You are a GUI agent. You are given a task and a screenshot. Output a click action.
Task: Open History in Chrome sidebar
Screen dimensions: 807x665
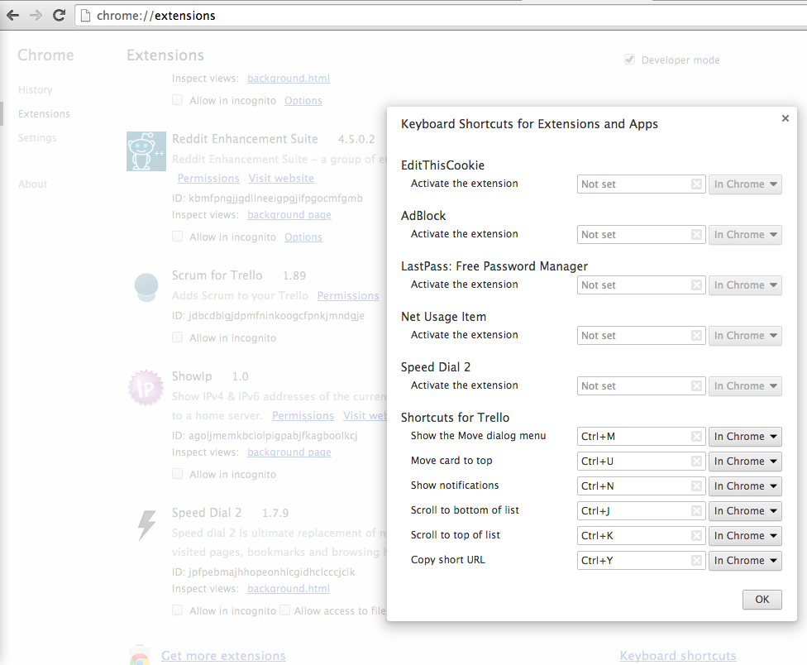35,89
